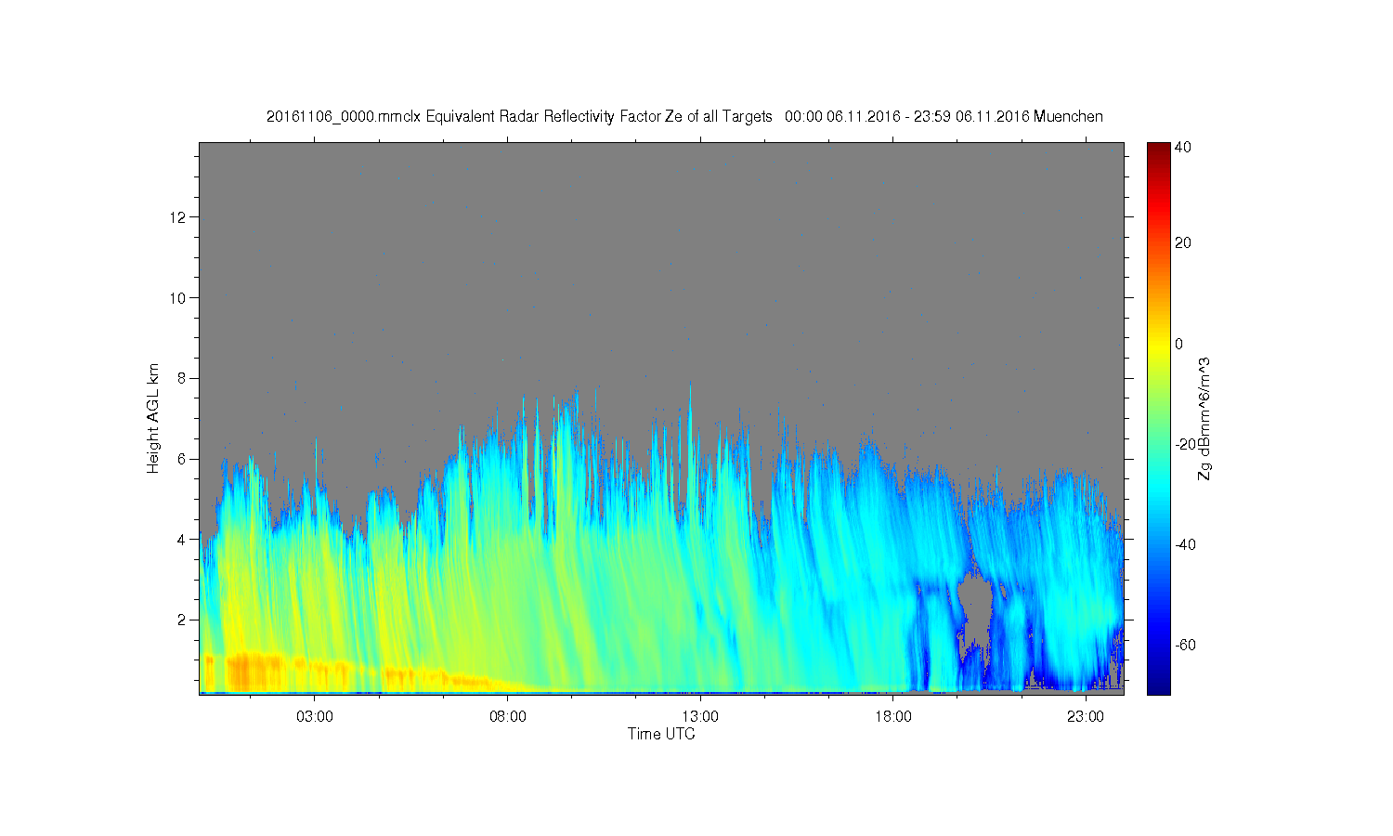This screenshot has width=1393, height=836.
Task: Click the "6" height tick label
Action: point(184,459)
